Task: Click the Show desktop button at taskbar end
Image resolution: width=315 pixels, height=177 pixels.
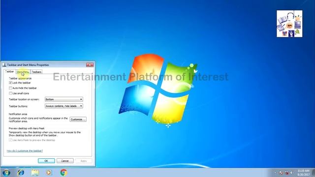Action: tap(313, 173)
